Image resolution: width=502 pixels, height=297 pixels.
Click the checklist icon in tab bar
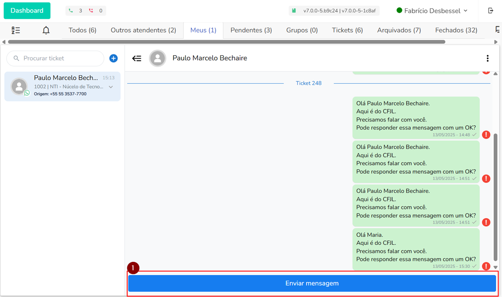pos(16,30)
